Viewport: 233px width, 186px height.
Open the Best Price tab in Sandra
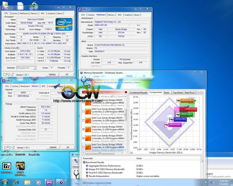point(190,92)
